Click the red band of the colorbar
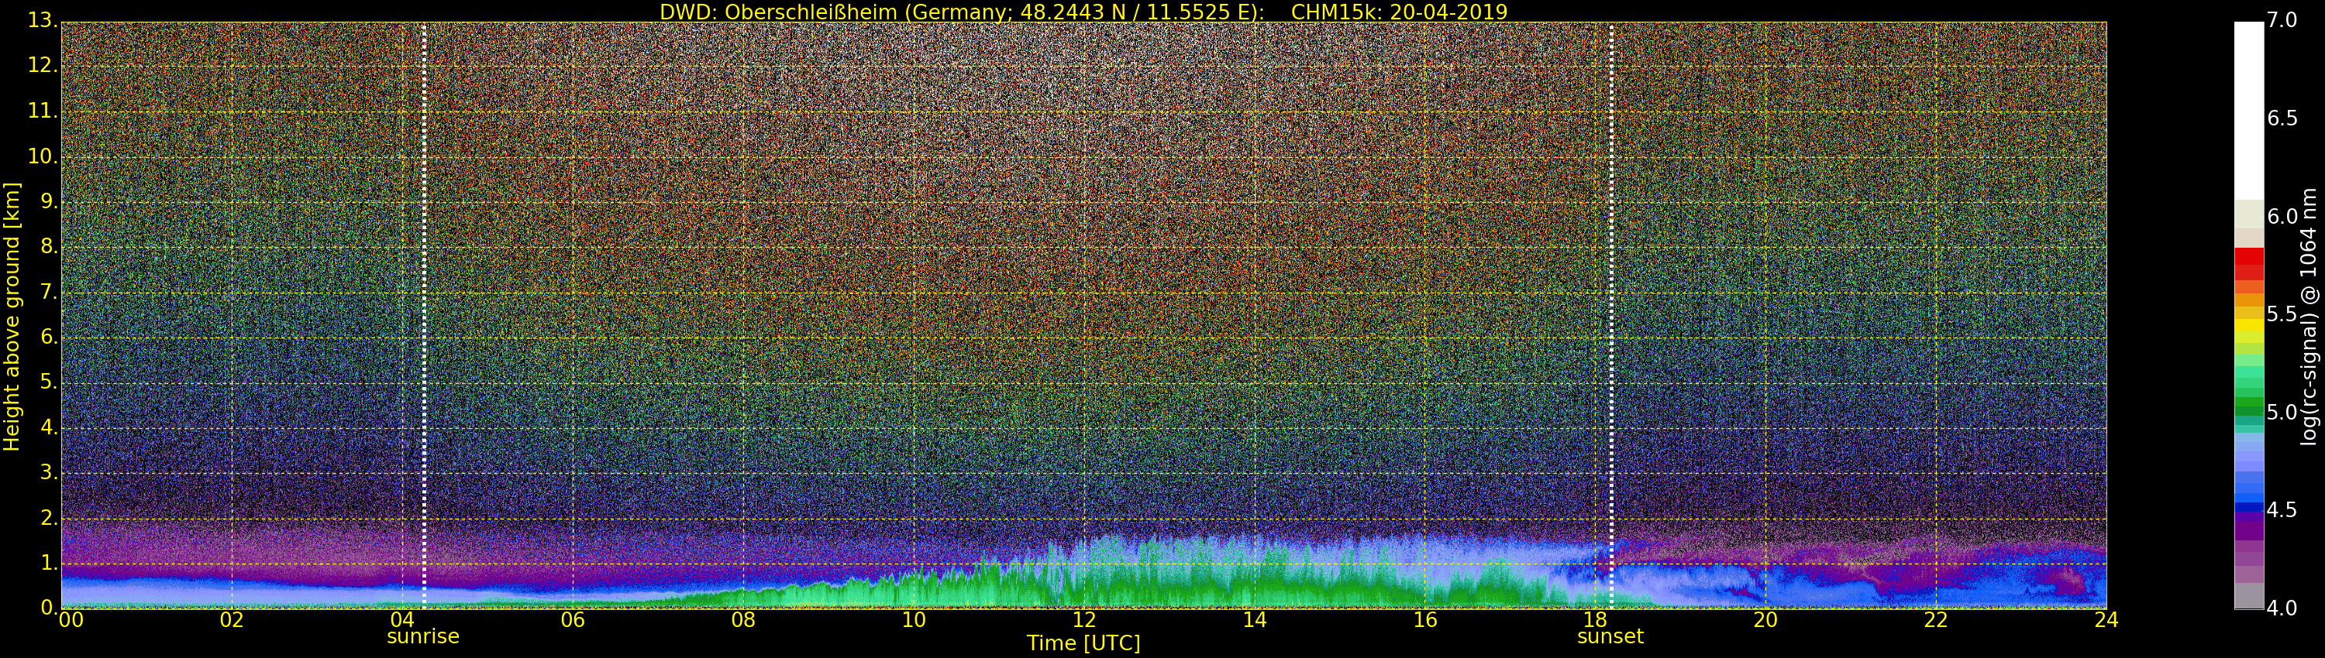 pyautogui.click(x=2248, y=263)
